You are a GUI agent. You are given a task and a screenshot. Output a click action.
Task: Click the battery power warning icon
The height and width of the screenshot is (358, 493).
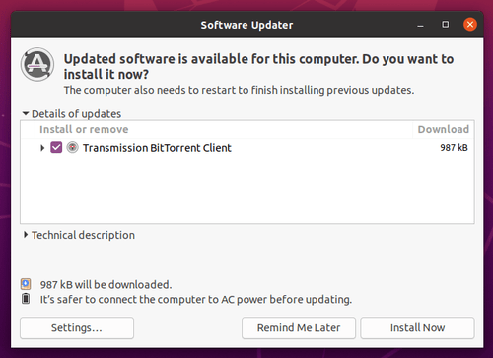click(26, 299)
